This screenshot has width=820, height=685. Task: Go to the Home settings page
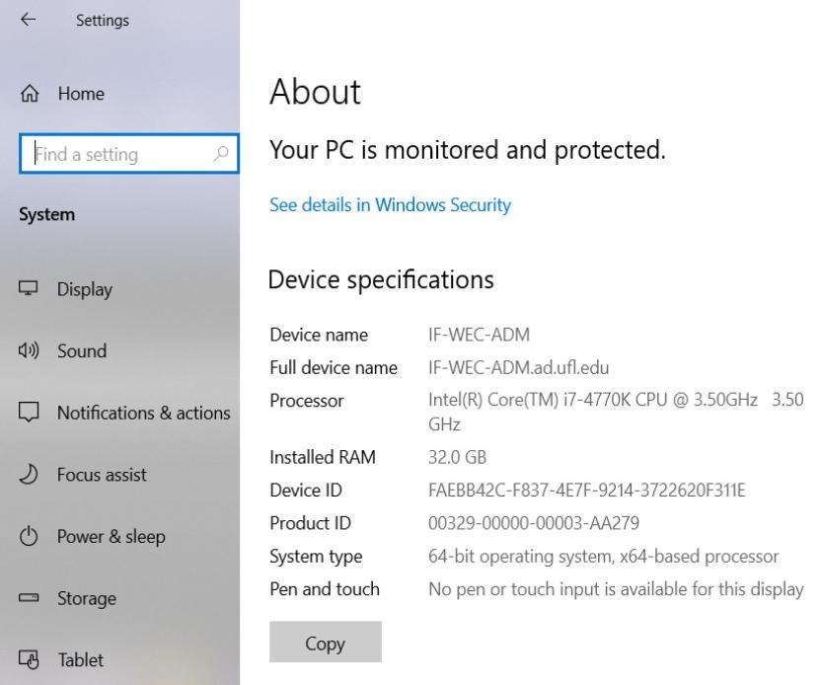point(120,94)
